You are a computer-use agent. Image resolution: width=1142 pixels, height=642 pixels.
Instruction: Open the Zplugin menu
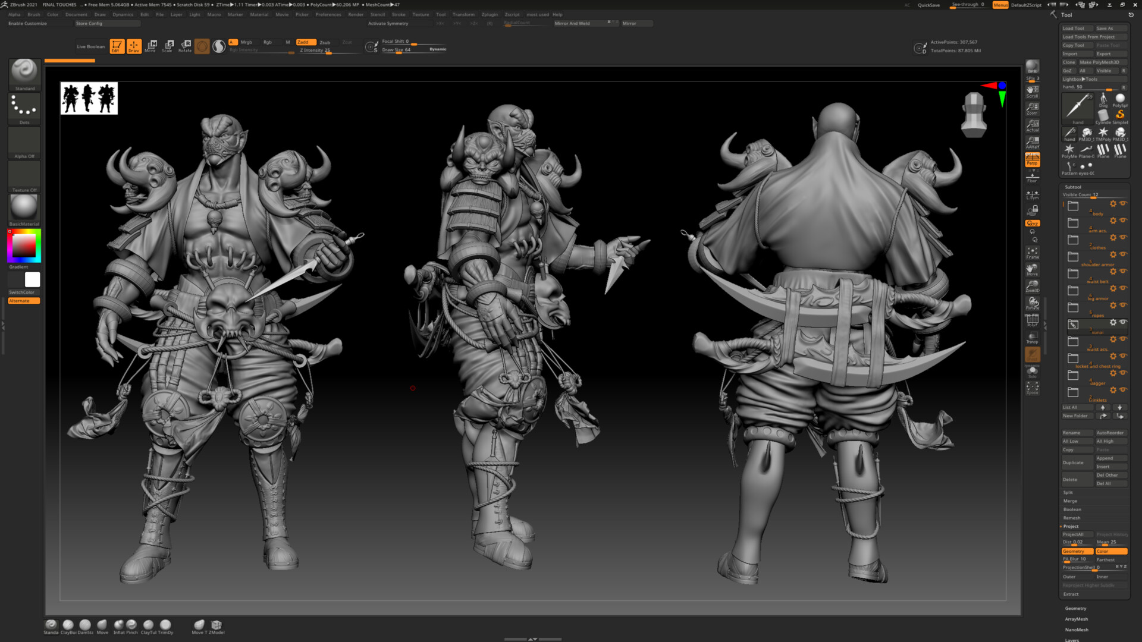click(489, 14)
